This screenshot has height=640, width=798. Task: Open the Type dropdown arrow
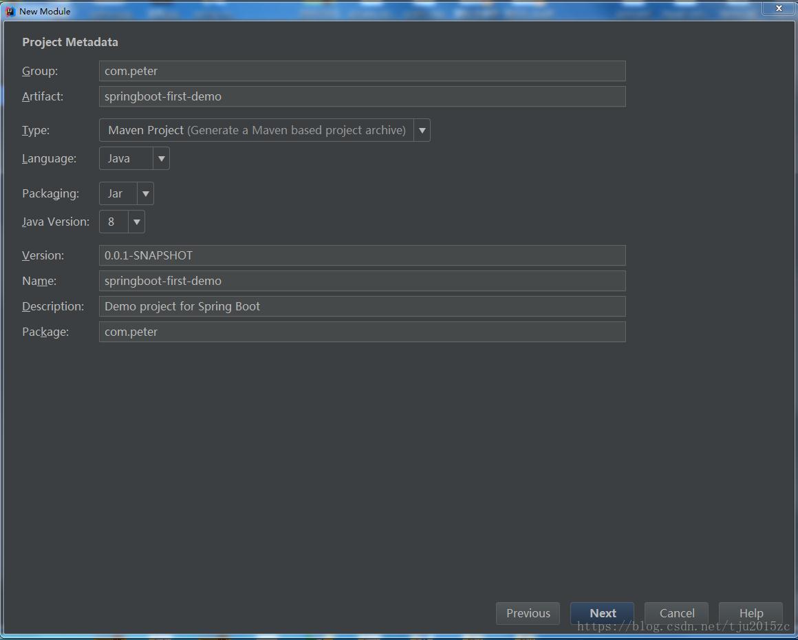coord(422,130)
